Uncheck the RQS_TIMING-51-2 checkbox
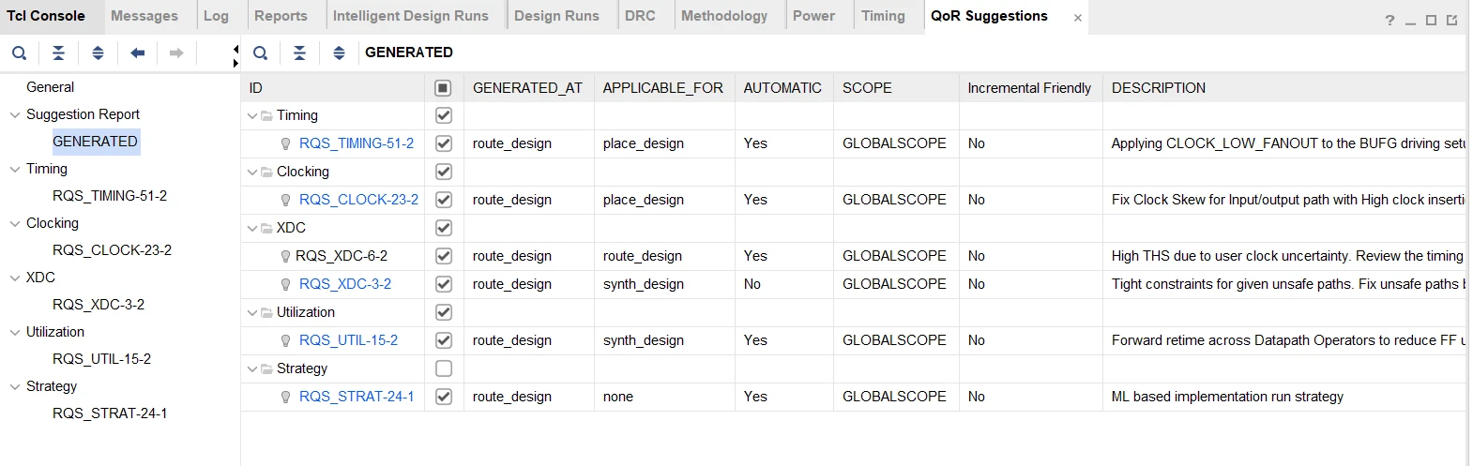Screen dimensions: 1473x466 click(444, 143)
